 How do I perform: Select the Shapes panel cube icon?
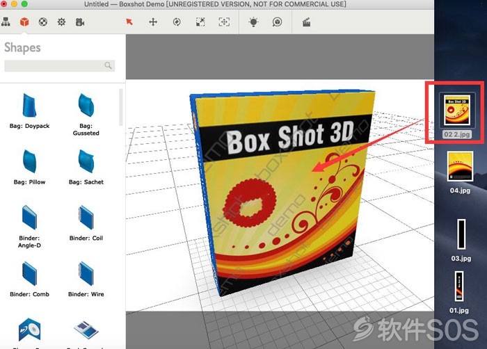tap(24, 22)
